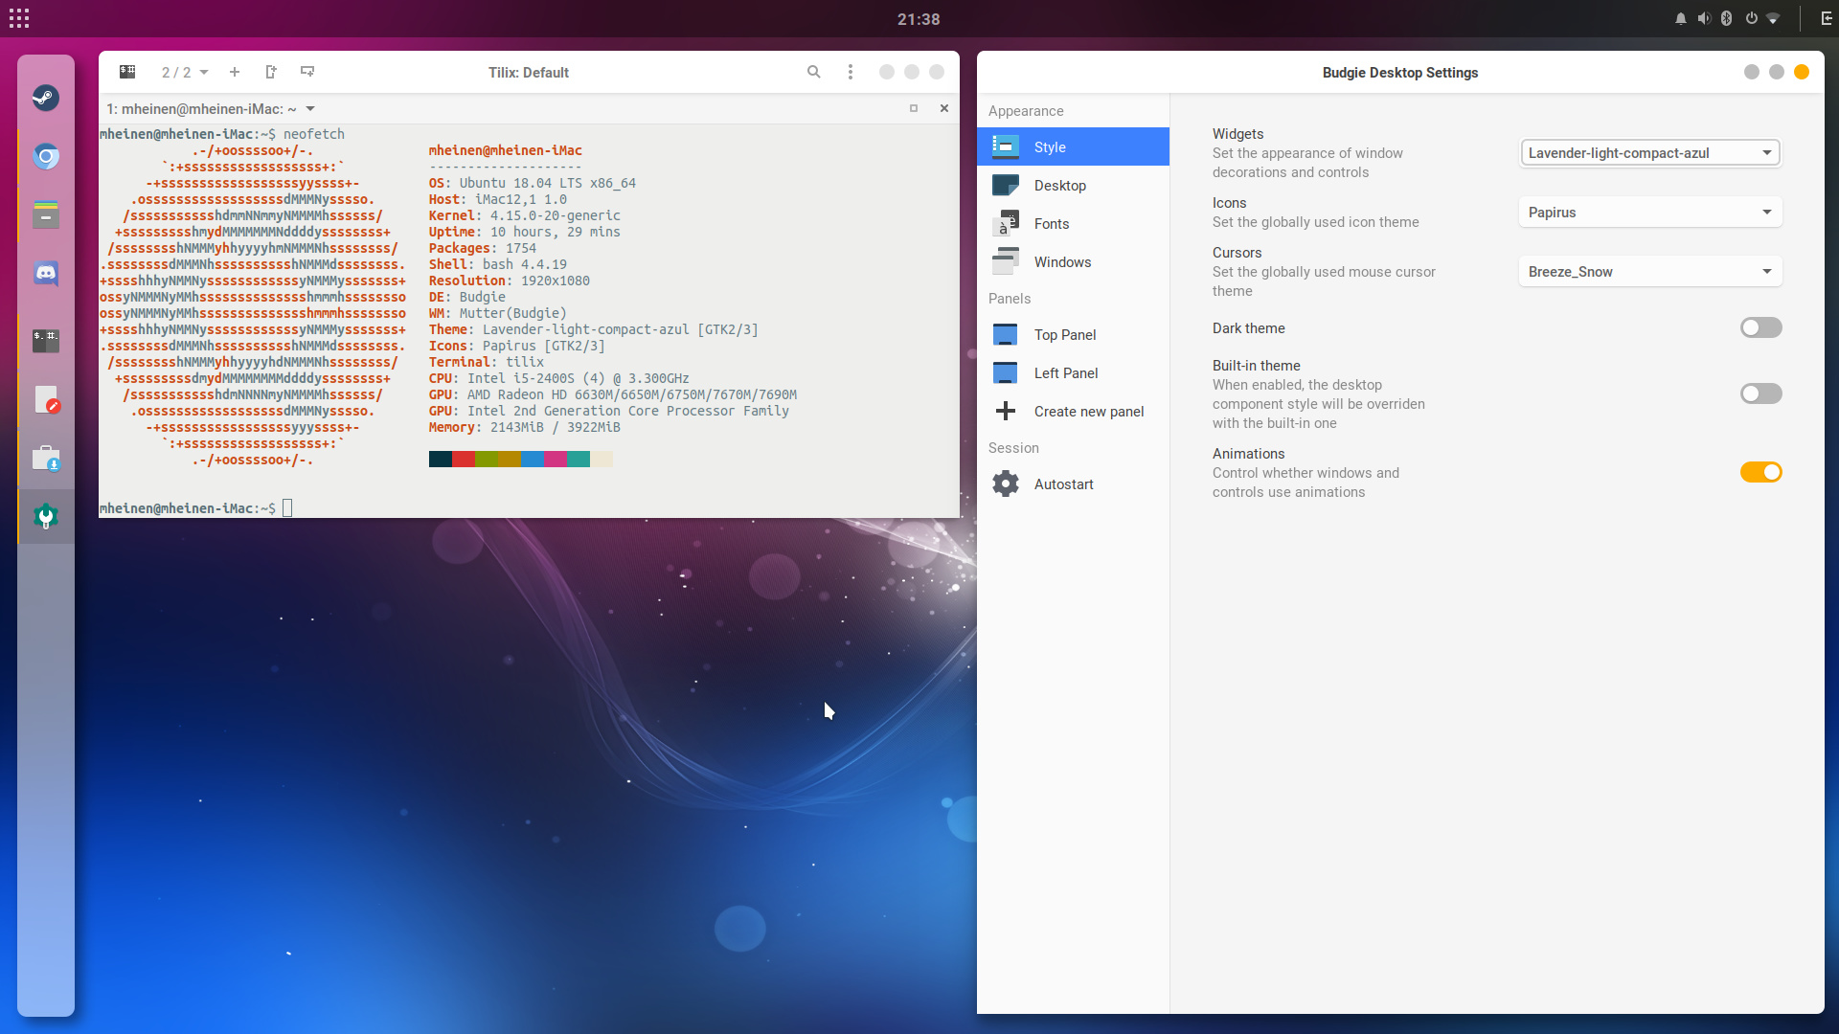Viewport: 1839px width, 1034px height.
Task: Open the Budgie Desktop Settings wrench in the dock
Action: pyautogui.click(x=45, y=517)
